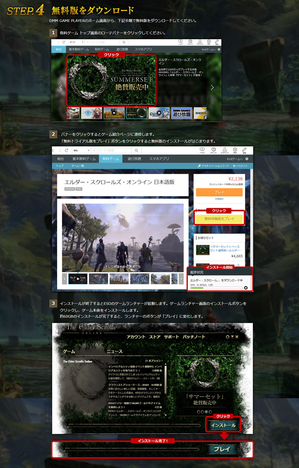Open 基本無料ゲーム tab in the step 1 screenshot
Viewport: 299px width, 468px height.
point(79,49)
